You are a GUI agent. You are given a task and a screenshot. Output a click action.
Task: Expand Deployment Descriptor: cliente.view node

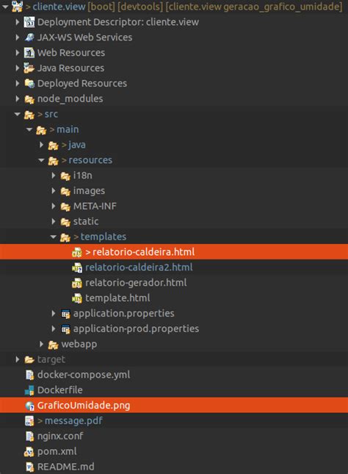point(18,22)
